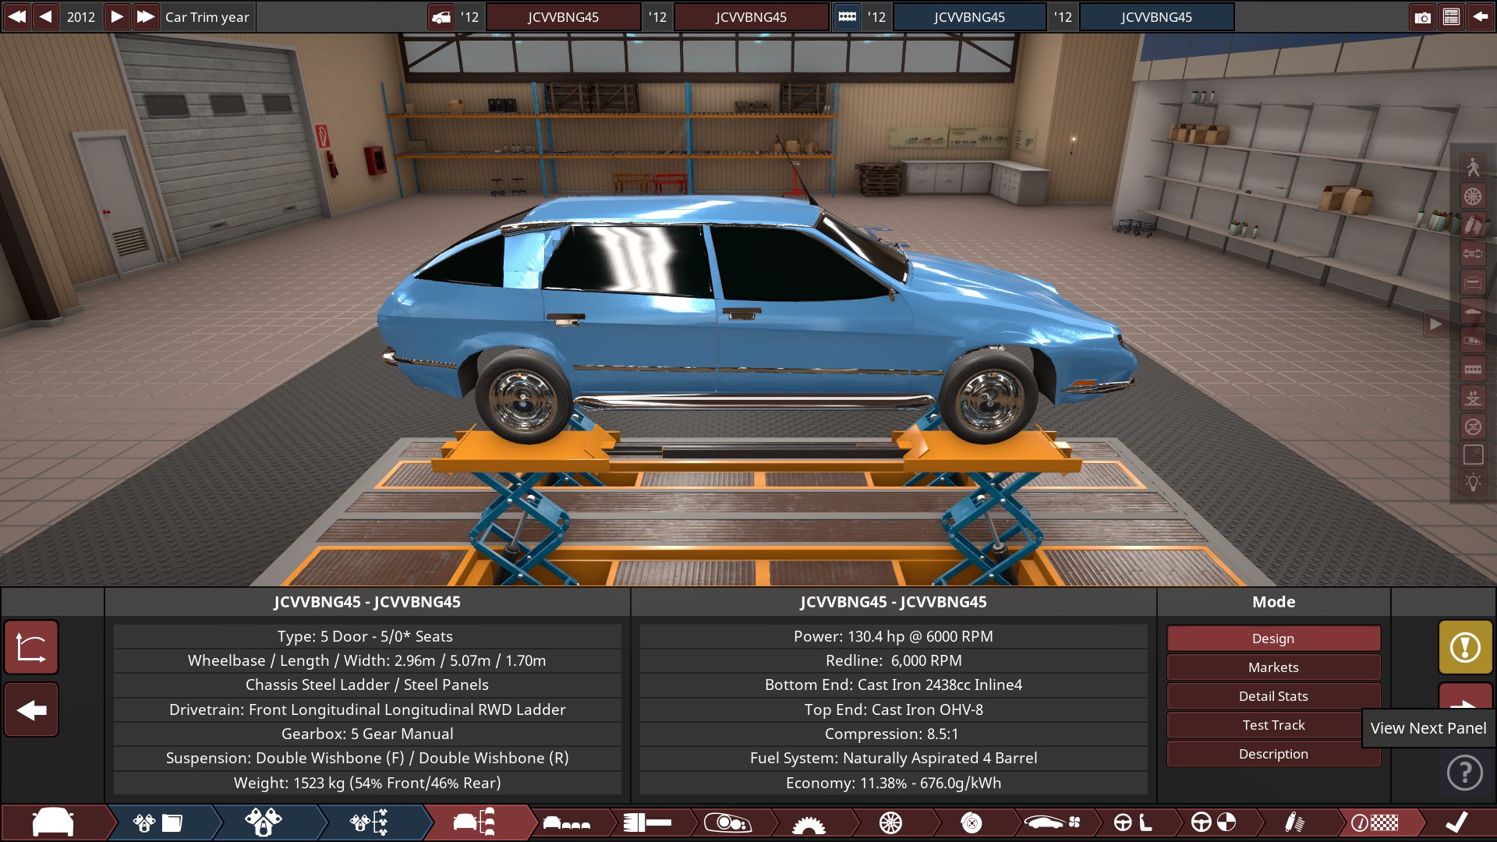Open interior steering wheel and seat tab

[x=1134, y=823]
